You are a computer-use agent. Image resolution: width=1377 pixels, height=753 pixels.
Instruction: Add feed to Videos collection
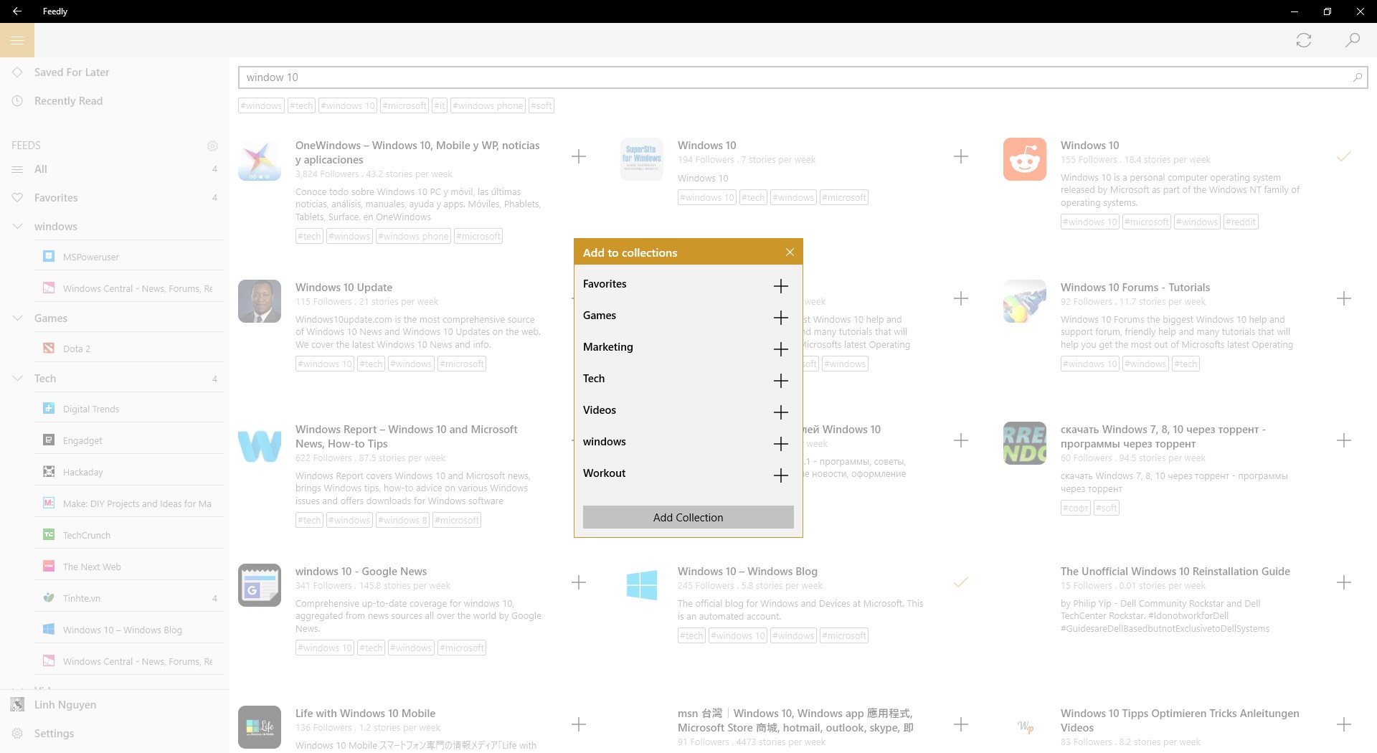click(781, 412)
